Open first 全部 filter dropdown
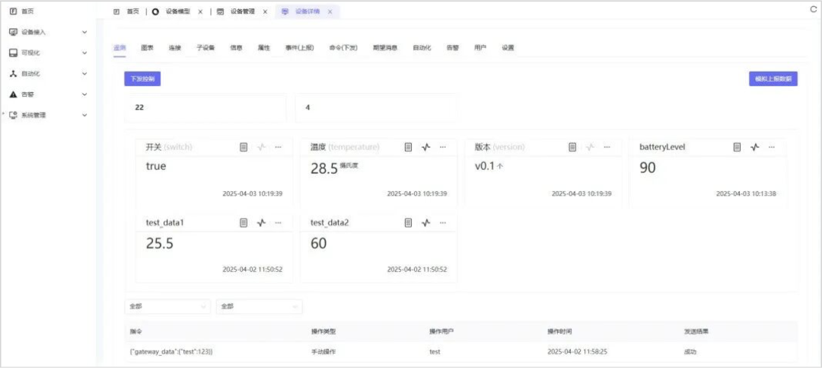The height and width of the screenshot is (368, 822). 167,306
